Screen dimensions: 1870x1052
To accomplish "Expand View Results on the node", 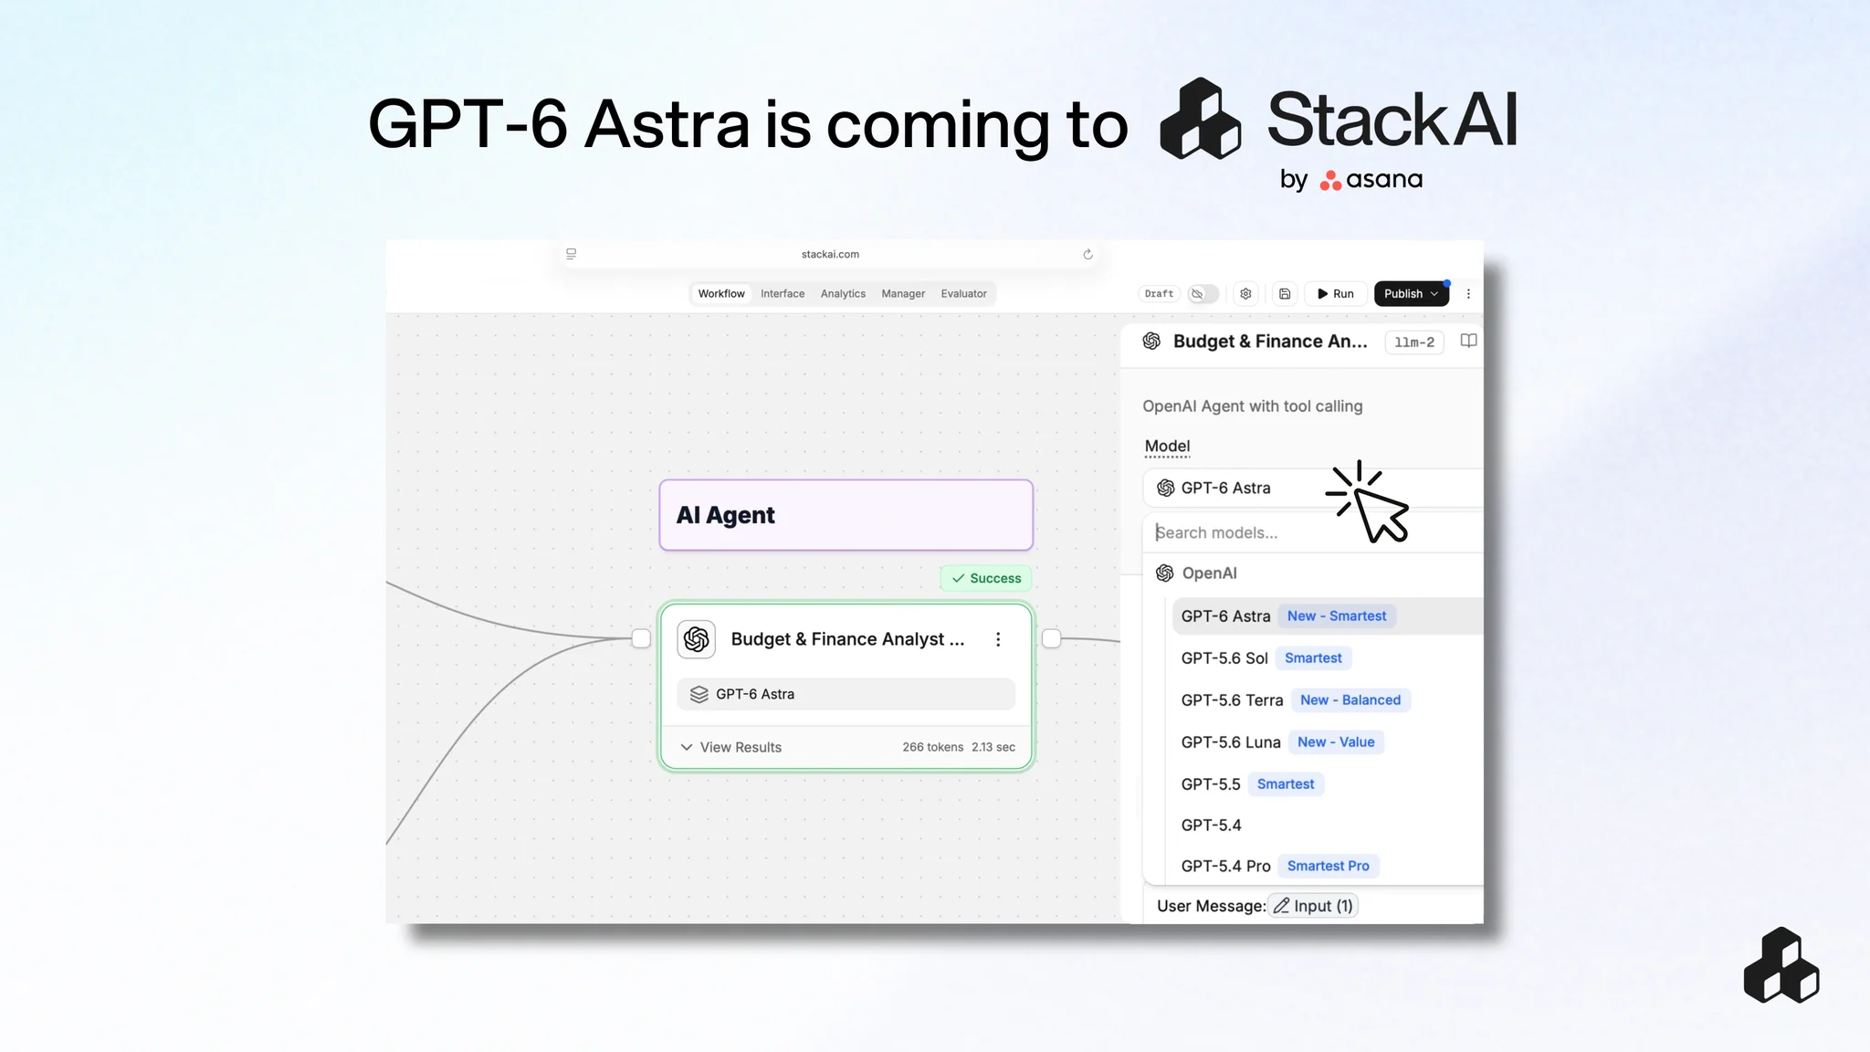I will 731,747.
